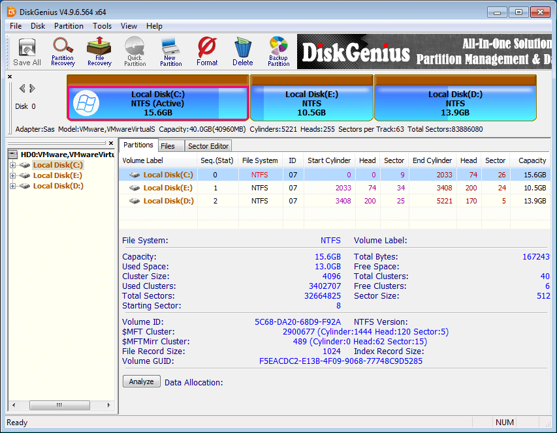Click the Save All toolbar icon

(x=27, y=52)
